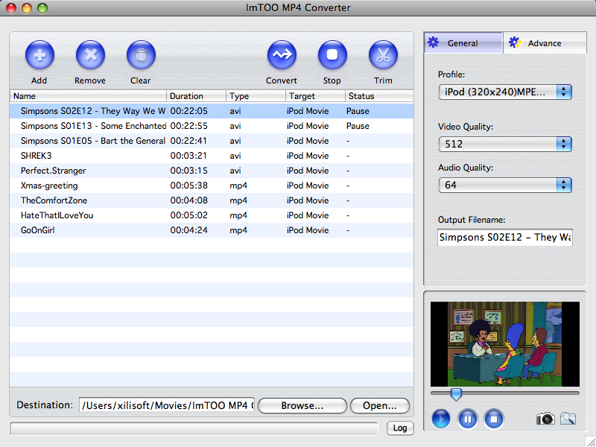The image size is (596, 447).
Task: Open the snapshot folder magnifier icon
Action: [568, 419]
